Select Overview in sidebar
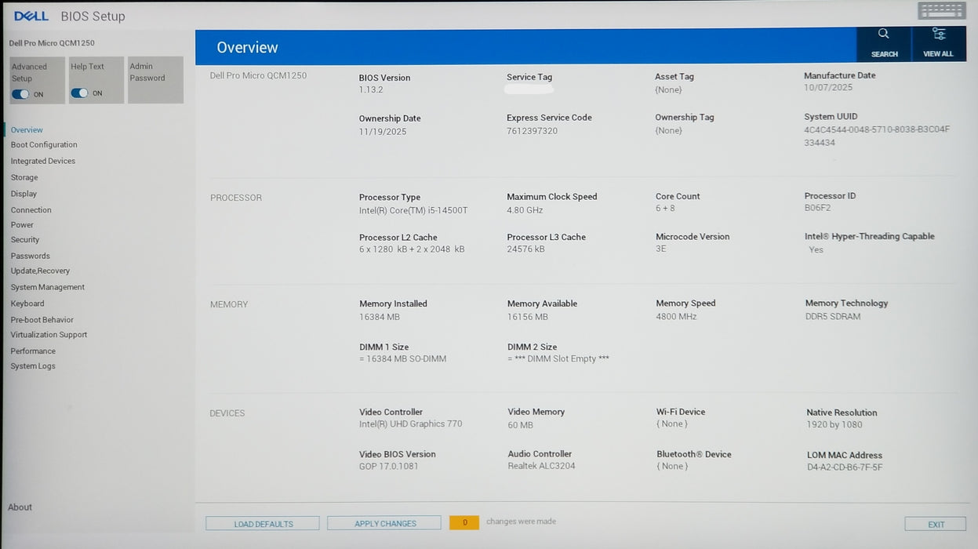The width and height of the screenshot is (978, 549). 27,130
